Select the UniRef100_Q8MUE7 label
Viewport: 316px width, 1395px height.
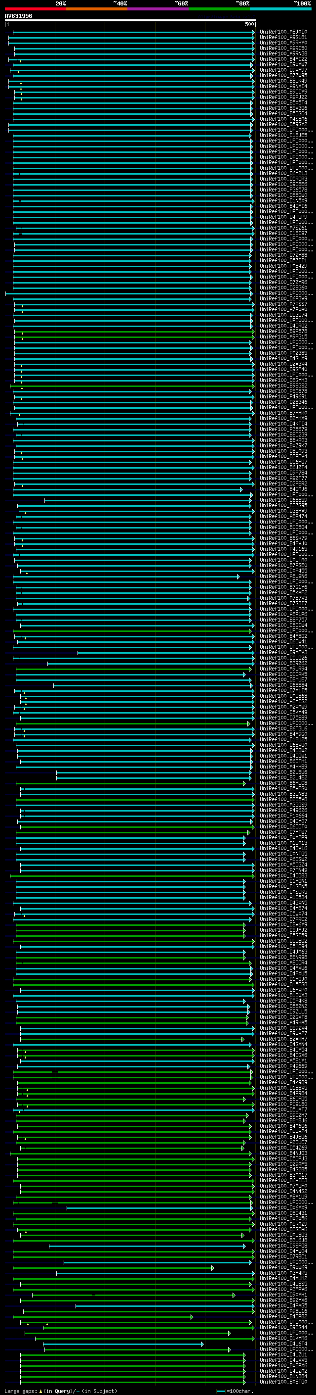tap(283, 679)
